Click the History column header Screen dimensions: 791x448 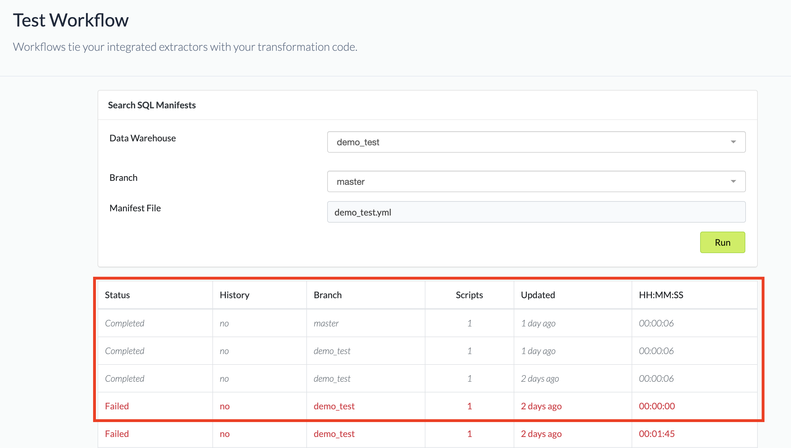tap(234, 295)
